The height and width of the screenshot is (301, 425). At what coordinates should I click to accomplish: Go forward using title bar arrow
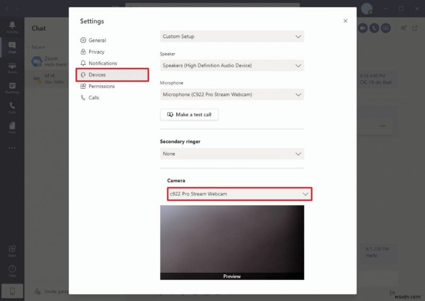18,8
